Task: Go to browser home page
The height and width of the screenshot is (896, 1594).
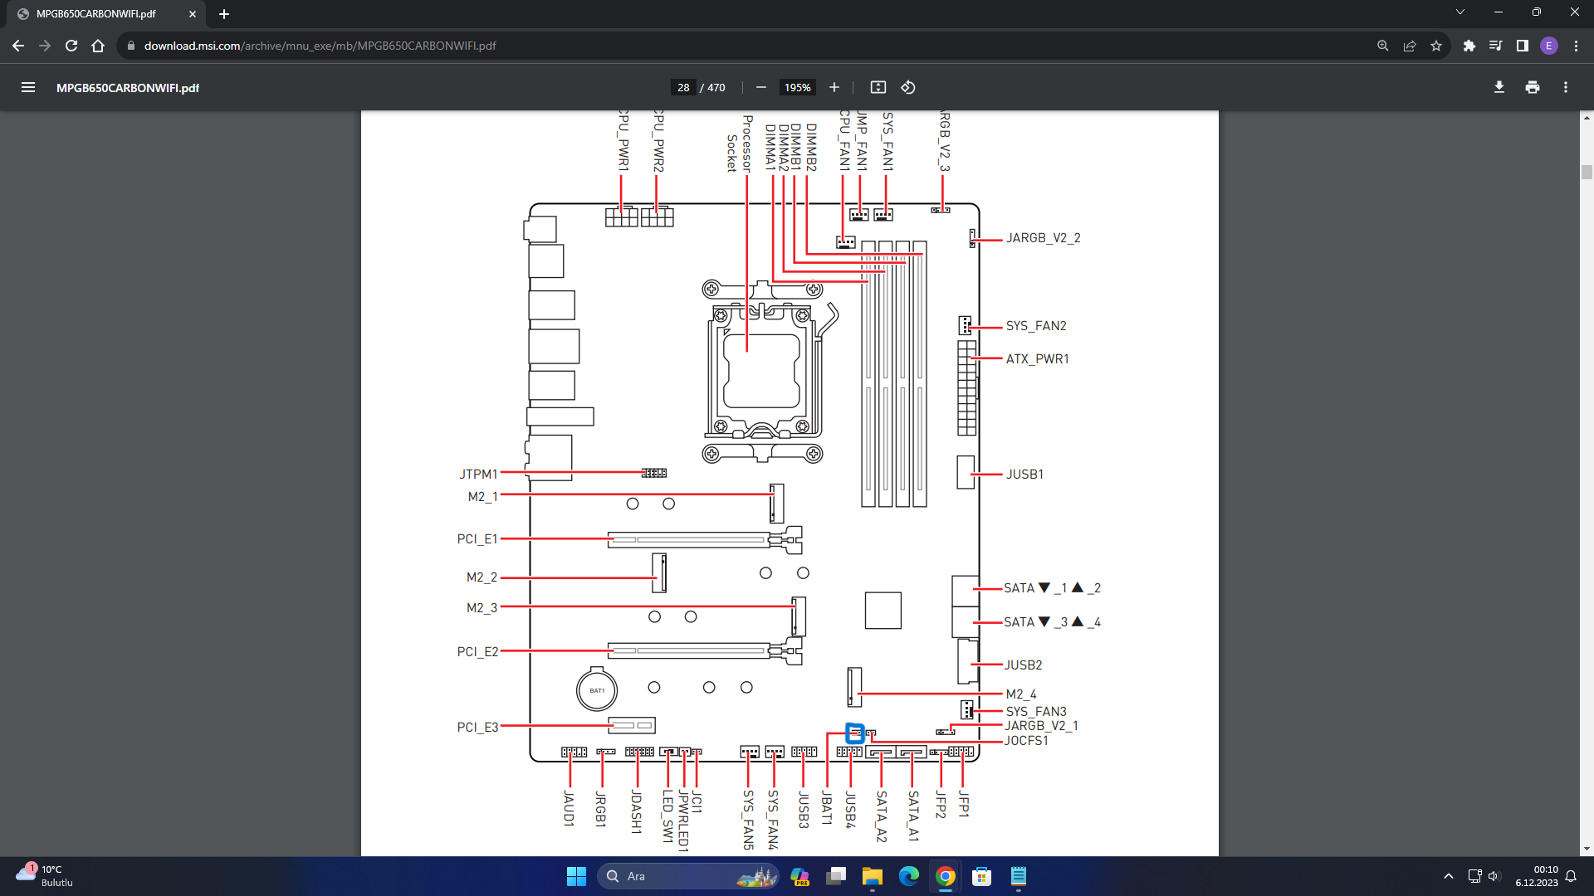Action: (x=98, y=46)
